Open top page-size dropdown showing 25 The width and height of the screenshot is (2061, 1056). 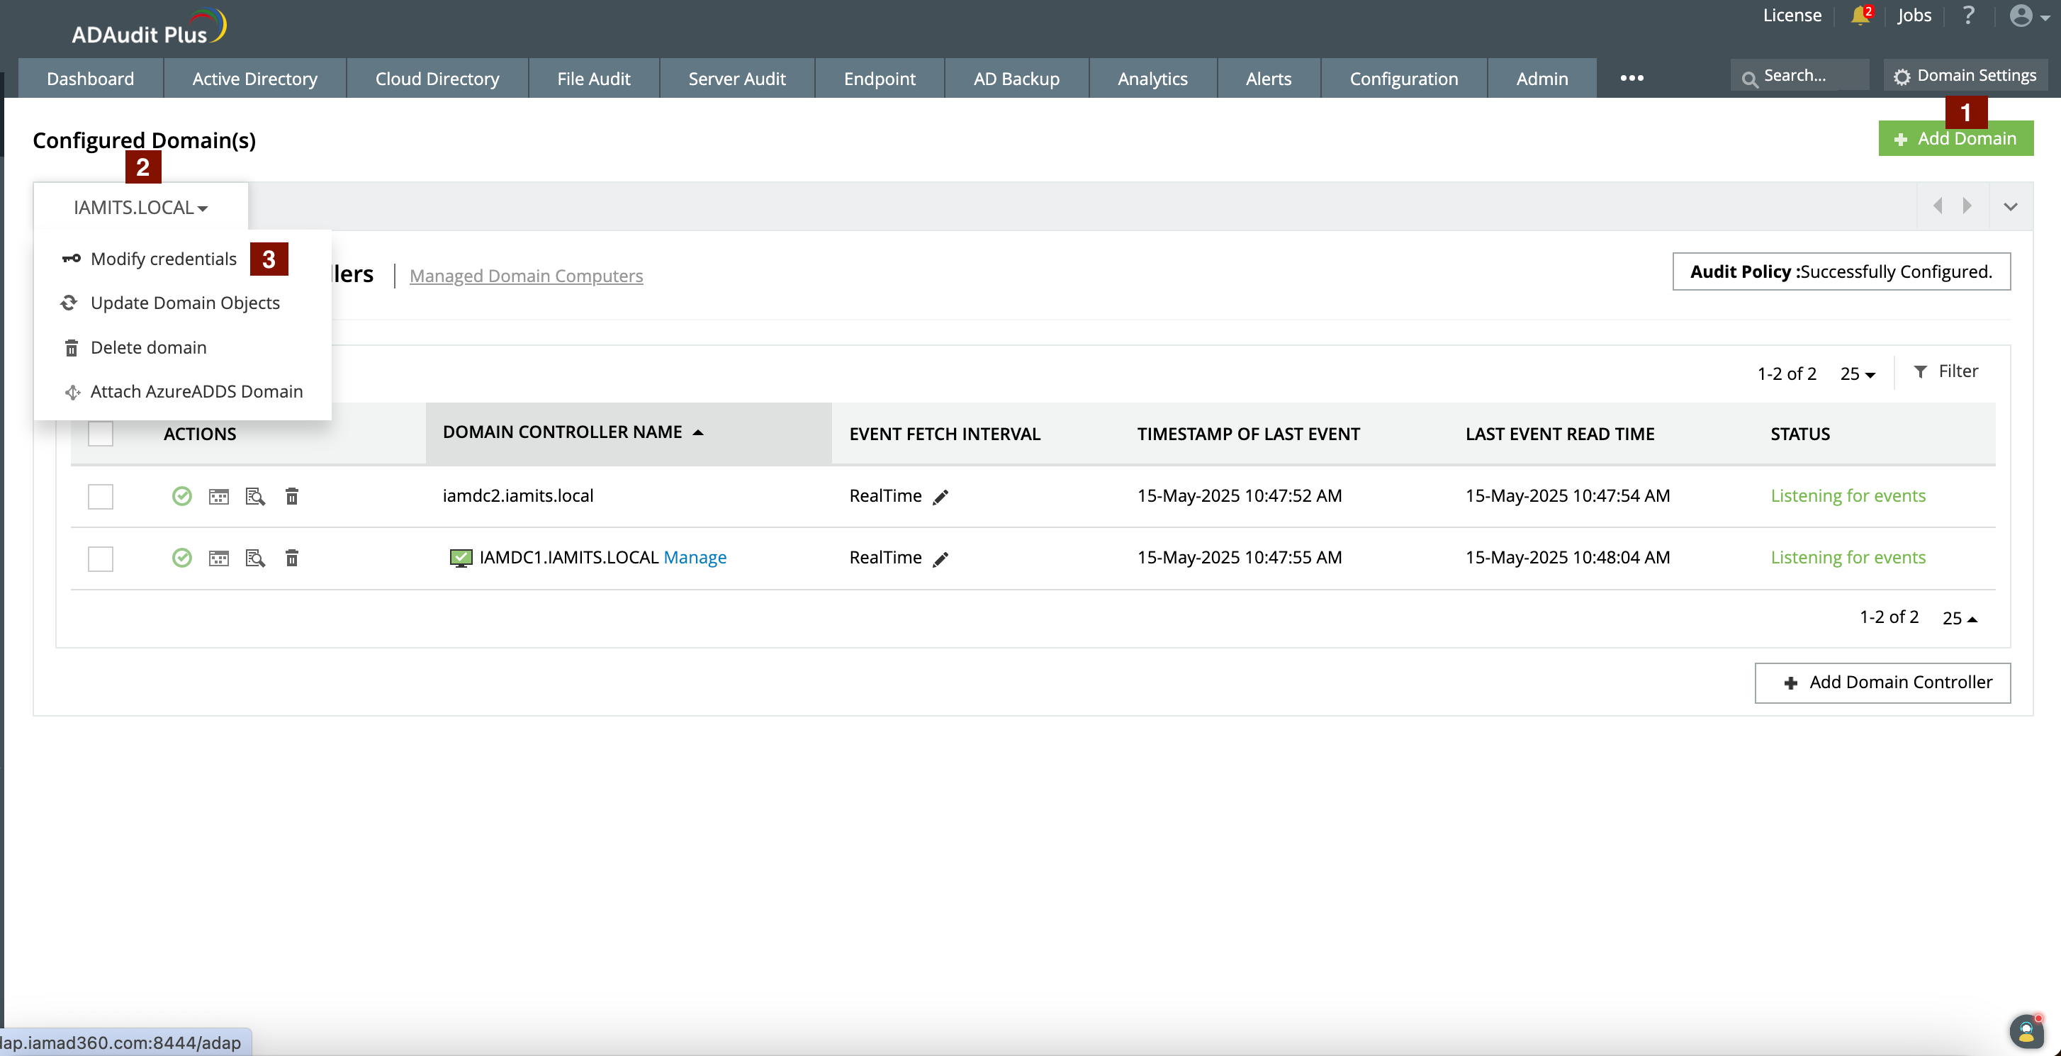[x=1857, y=373]
